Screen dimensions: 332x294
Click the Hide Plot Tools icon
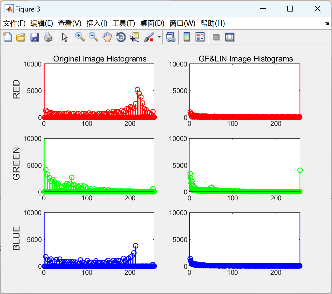[216, 37]
